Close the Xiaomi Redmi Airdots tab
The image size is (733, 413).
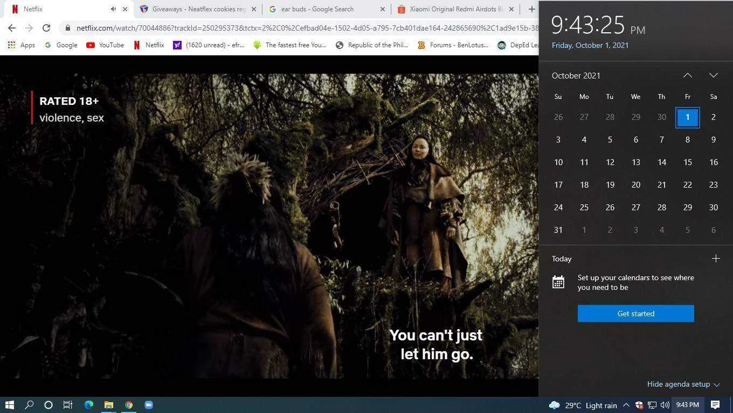[511, 9]
